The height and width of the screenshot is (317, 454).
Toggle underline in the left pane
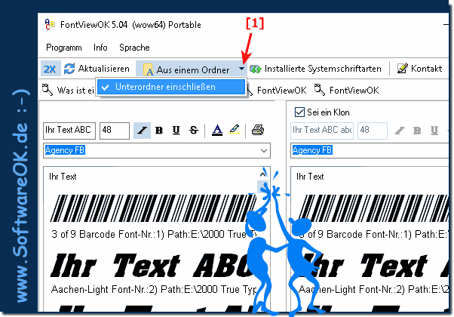[176, 131]
